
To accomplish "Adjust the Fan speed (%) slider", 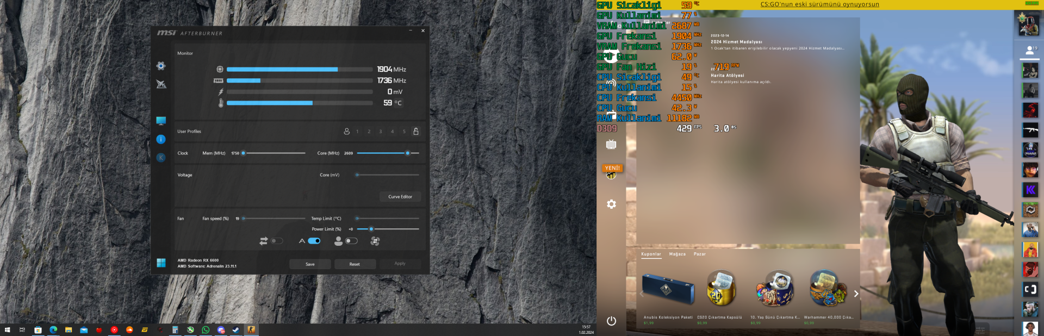I will pyautogui.click(x=274, y=219).
